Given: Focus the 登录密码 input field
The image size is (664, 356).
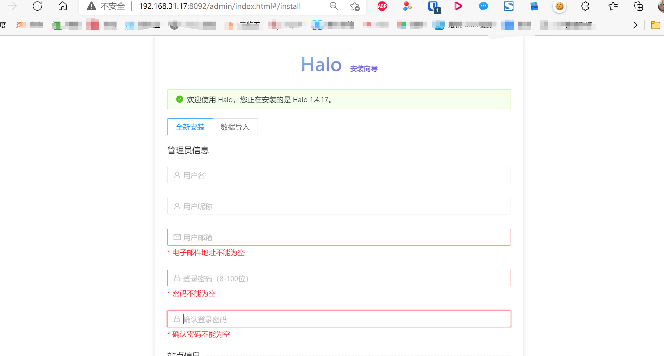Looking at the screenshot, I should 339,278.
